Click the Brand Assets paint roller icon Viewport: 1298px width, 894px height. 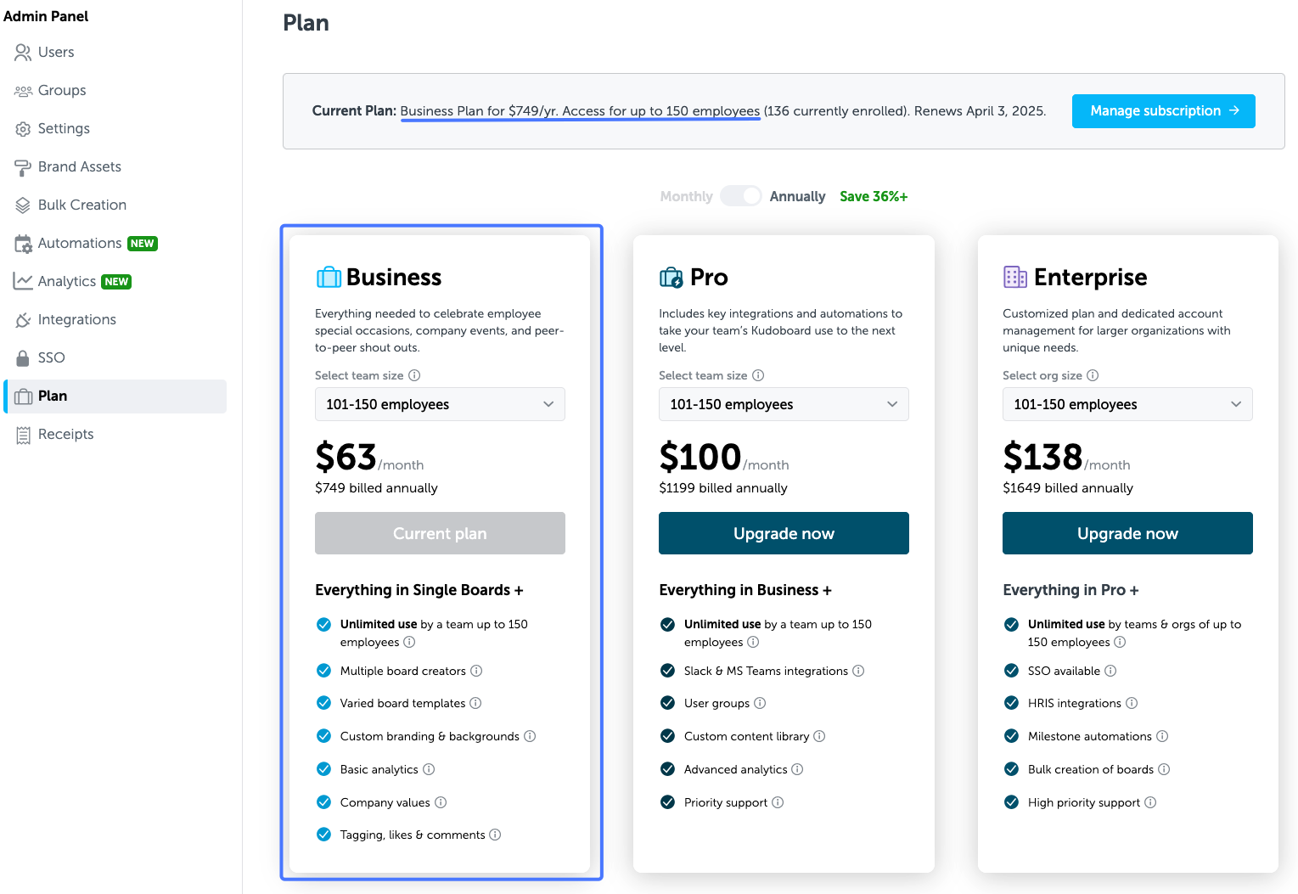[23, 167]
